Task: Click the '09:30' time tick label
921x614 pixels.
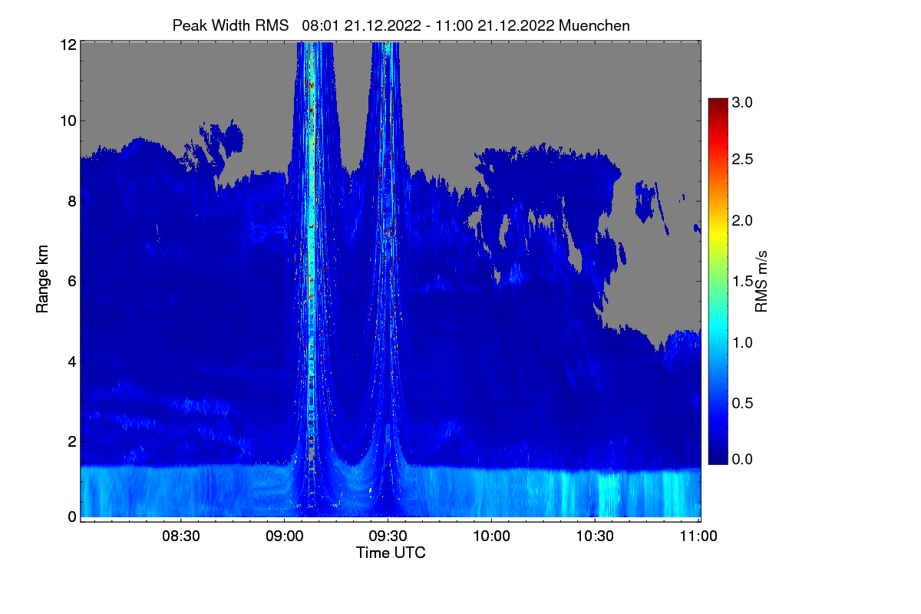Action: 388,537
